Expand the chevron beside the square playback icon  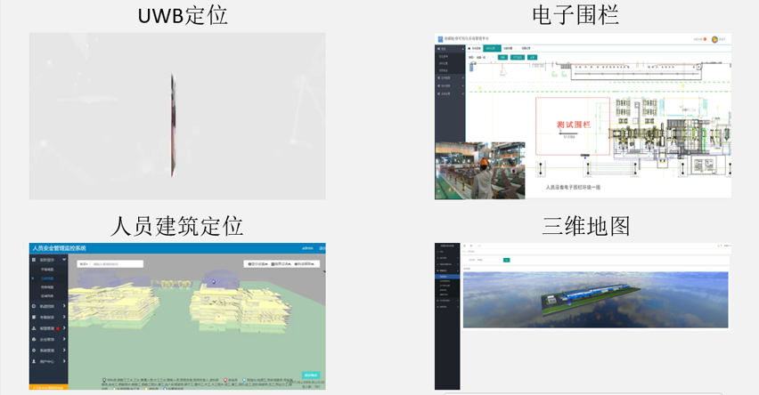(64, 306)
